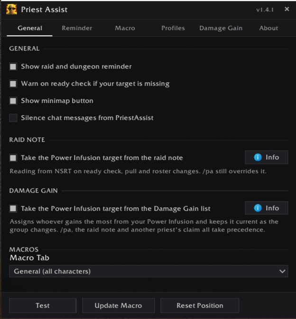This screenshot has width=296, height=319.
Task: Click the Update Macro button
Action: tap(119, 305)
